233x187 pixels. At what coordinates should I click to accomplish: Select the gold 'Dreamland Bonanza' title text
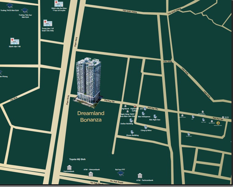click(x=91, y=116)
